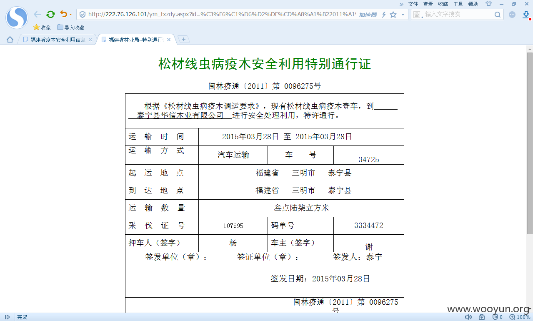The height and width of the screenshot is (321, 533).
Task: Go back with the back arrow
Action: pos(38,15)
